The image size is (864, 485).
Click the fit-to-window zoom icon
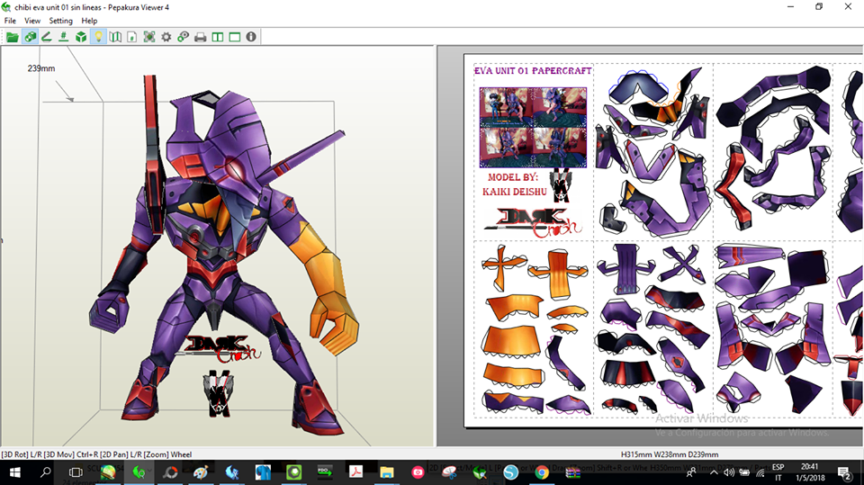149,37
